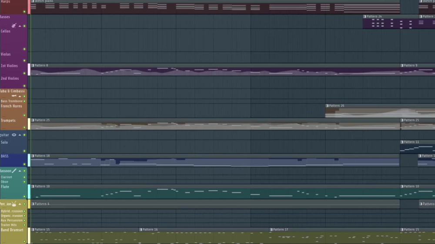Open the Pattern 16 clip menu icon
This screenshot has height=244, width=435.
coord(141,230)
